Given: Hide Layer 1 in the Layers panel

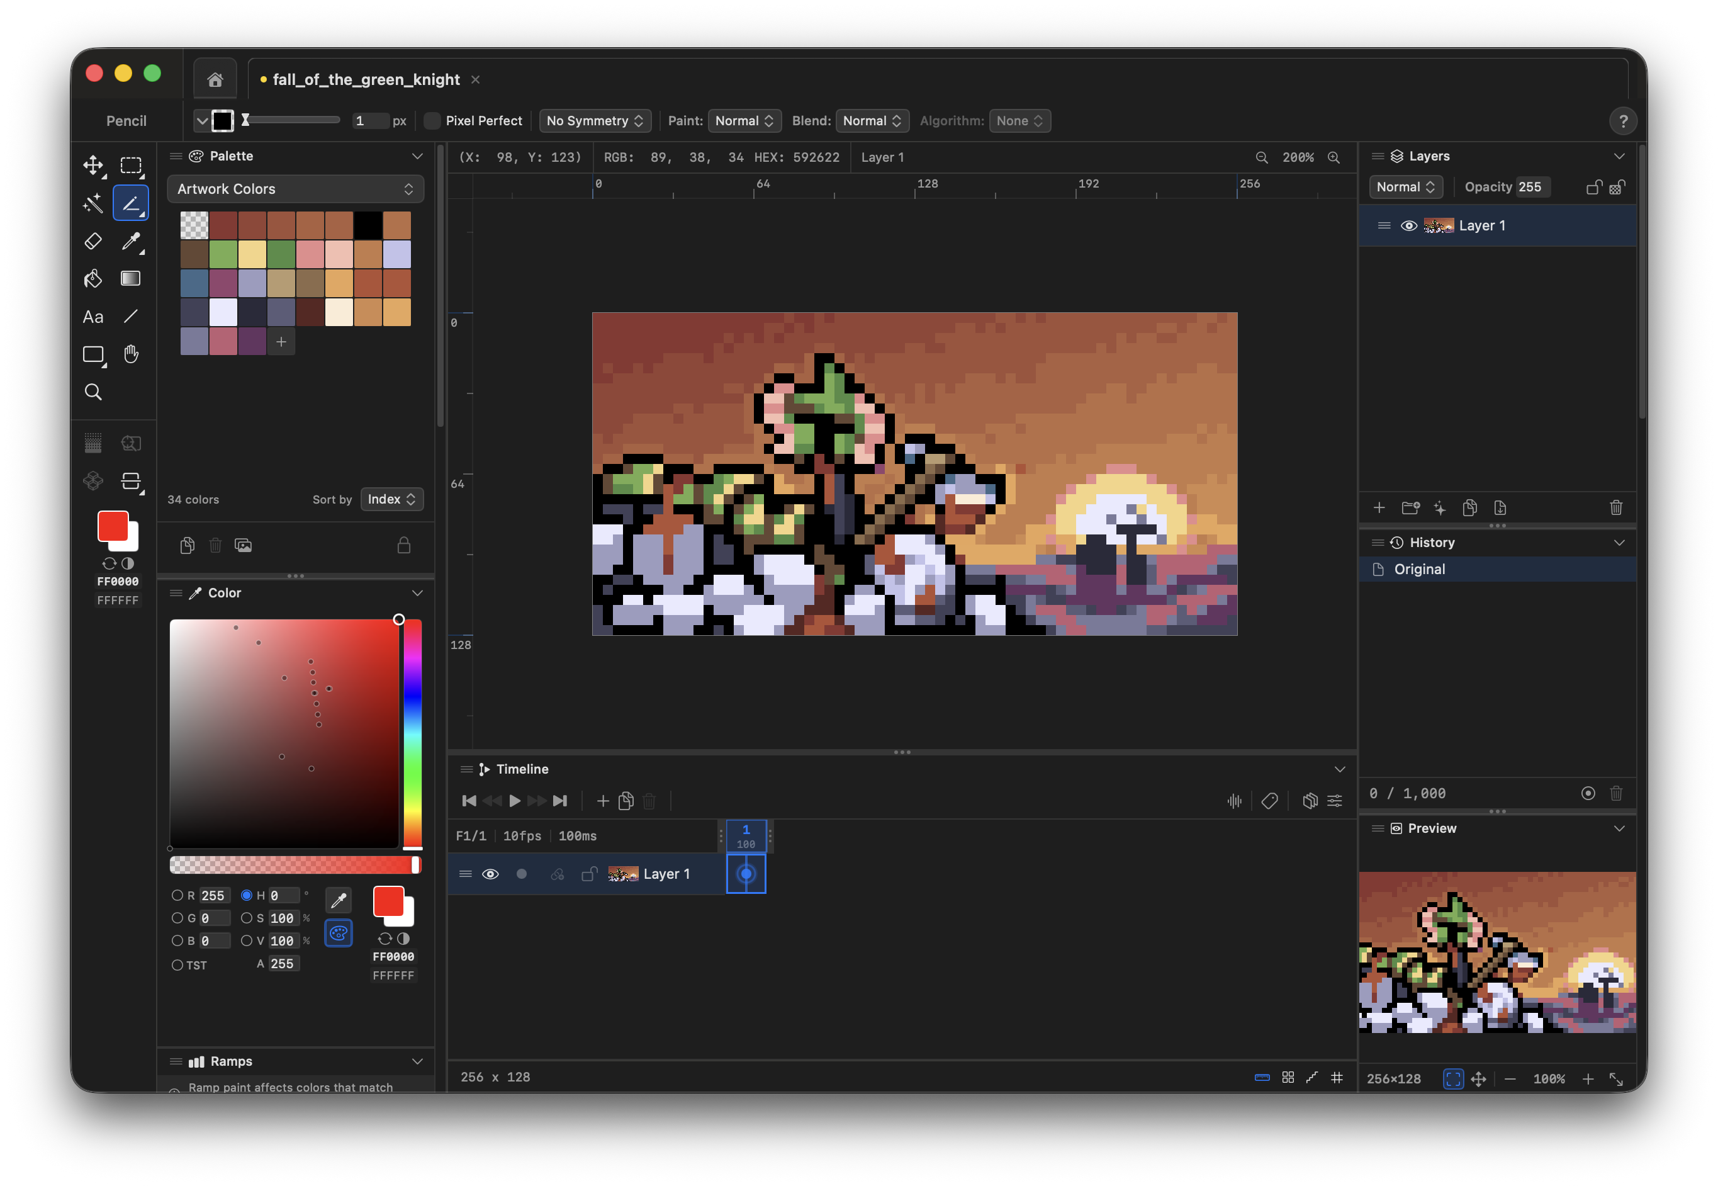Looking at the screenshot, I should click(1408, 226).
